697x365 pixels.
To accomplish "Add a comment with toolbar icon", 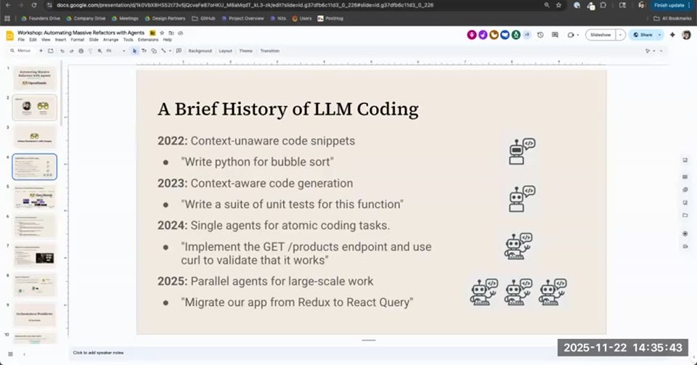I will click(x=179, y=51).
